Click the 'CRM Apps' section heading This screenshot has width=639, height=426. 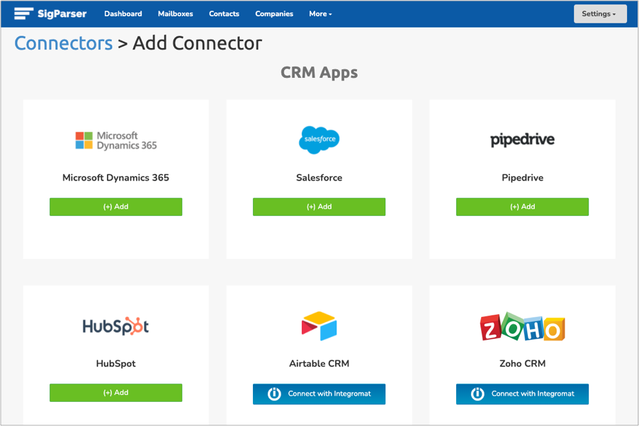[x=319, y=72]
